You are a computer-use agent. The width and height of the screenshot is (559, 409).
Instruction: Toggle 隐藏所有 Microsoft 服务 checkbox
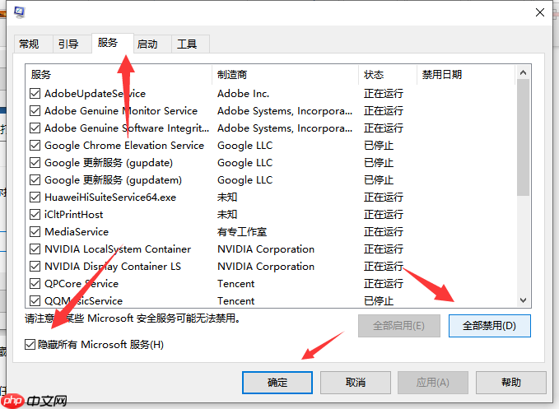(30, 345)
